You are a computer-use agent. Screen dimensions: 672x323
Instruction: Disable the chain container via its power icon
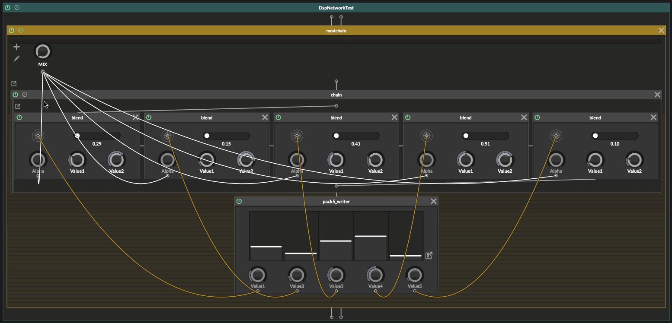click(x=16, y=95)
